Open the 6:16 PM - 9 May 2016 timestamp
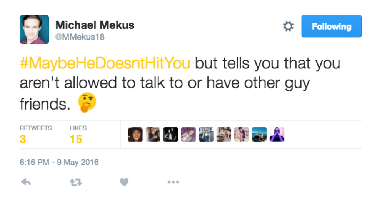The height and width of the screenshot is (201, 377). (59, 162)
